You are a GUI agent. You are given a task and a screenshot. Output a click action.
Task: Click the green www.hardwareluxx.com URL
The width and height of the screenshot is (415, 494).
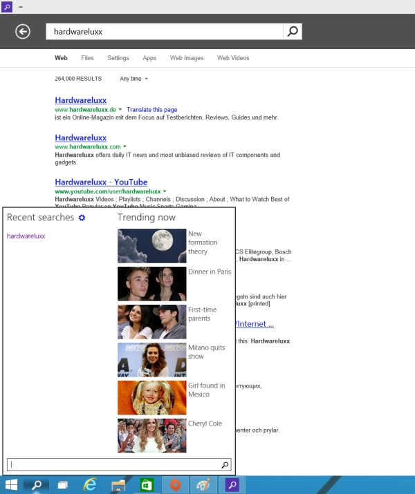pos(88,146)
